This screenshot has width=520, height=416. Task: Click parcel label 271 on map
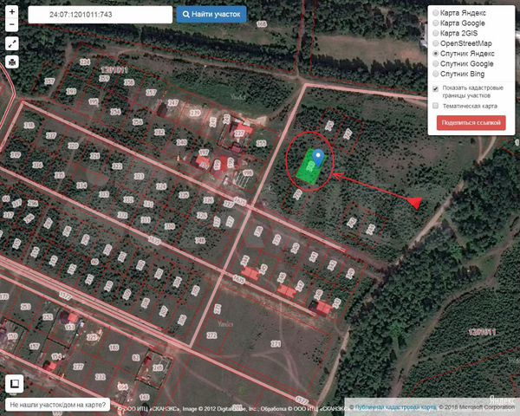tap(276, 344)
